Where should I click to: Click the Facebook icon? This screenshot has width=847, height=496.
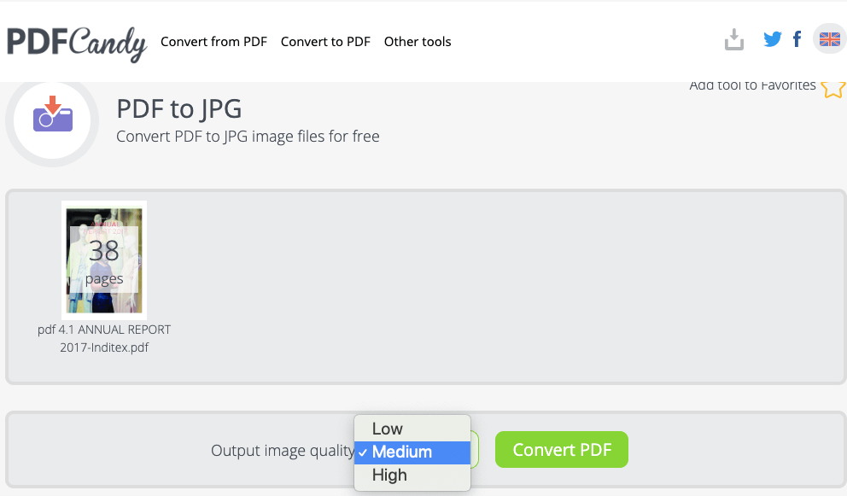[x=797, y=39]
